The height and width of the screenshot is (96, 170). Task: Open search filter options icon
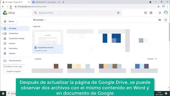point(118,13)
